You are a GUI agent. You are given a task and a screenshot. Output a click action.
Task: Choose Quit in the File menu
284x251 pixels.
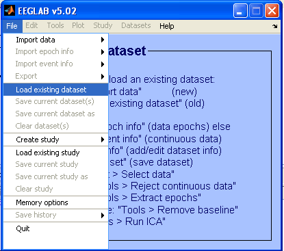click(56, 228)
